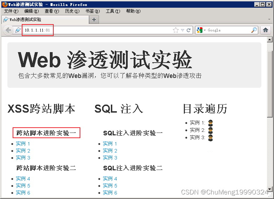Open a new tab with plus button
The image size is (274, 199).
94,20
